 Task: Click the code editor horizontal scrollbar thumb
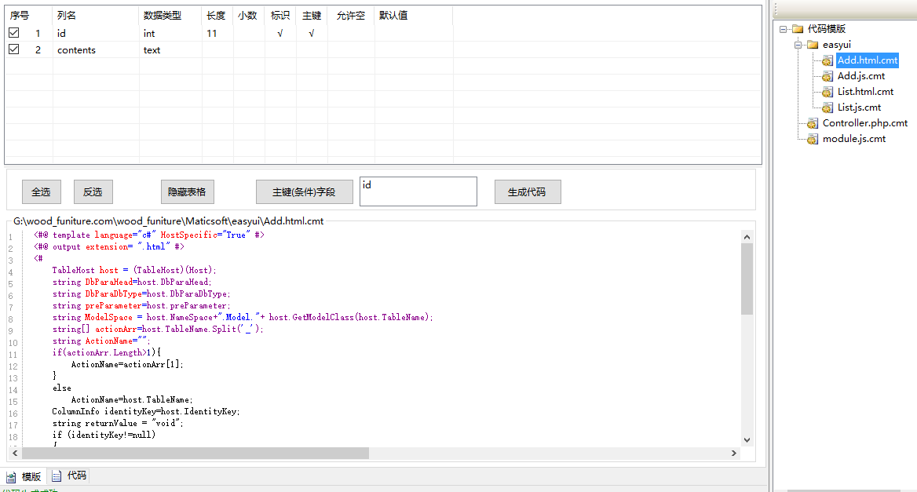pos(195,453)
